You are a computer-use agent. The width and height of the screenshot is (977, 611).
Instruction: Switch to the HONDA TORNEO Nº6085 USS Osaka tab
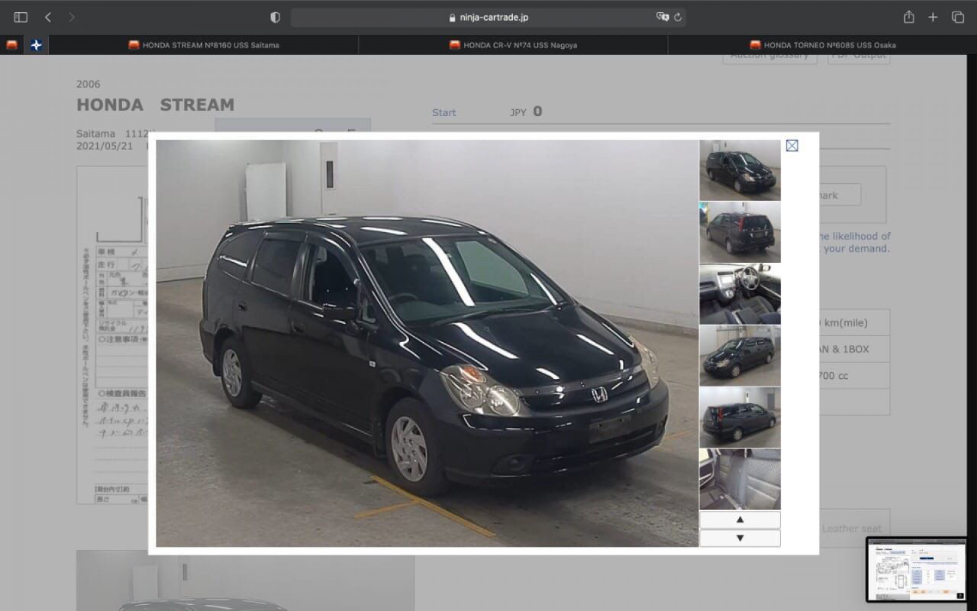[822, 45]
